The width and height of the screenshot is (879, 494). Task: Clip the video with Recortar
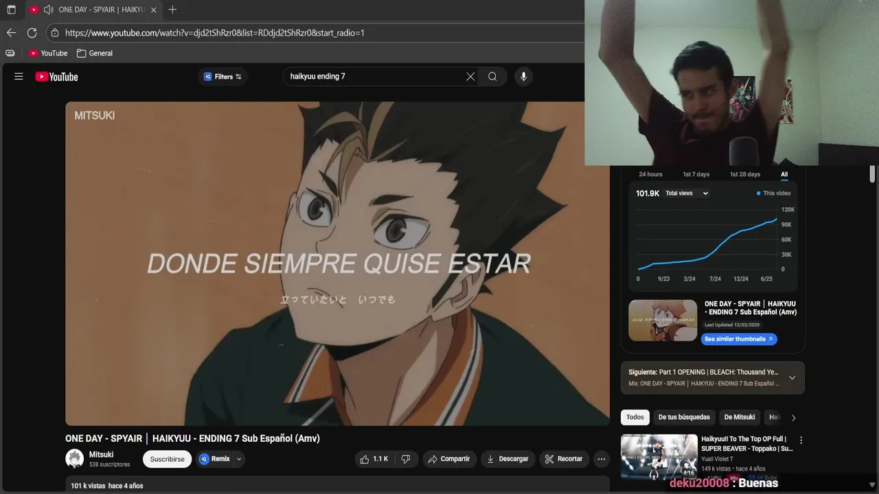pos(564,459)
